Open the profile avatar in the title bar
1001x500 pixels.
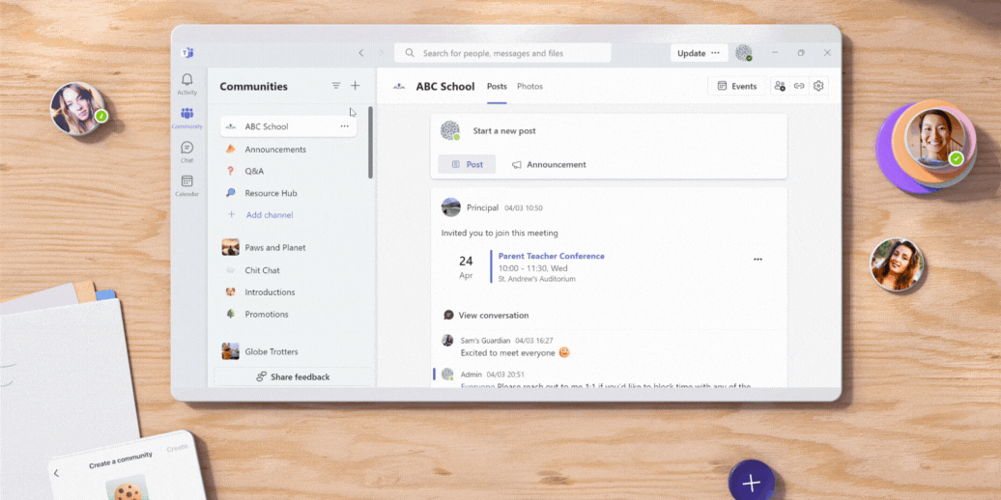744,53
